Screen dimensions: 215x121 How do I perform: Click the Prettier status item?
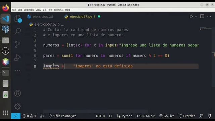pos(187,116)
